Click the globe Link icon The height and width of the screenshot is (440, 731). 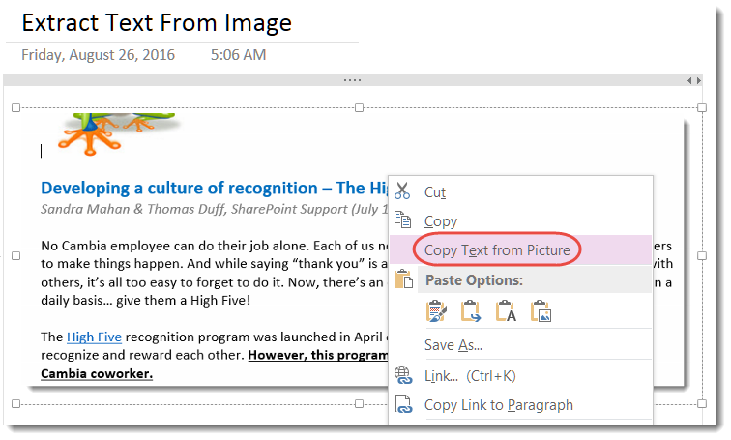(x=402, y=375)
